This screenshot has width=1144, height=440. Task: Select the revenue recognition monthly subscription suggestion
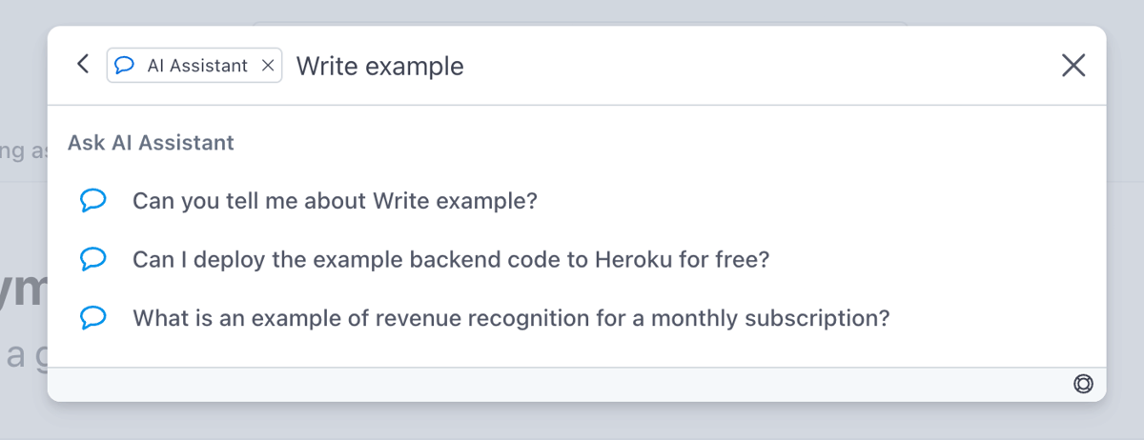(x=510, y=317)
